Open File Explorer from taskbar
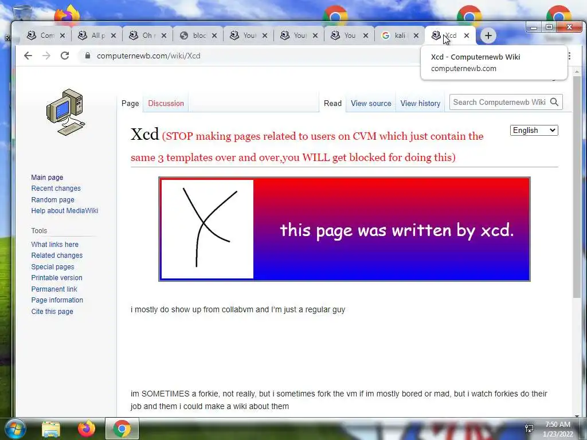This screenshot has height=440, width=587. tap(50, 429)
